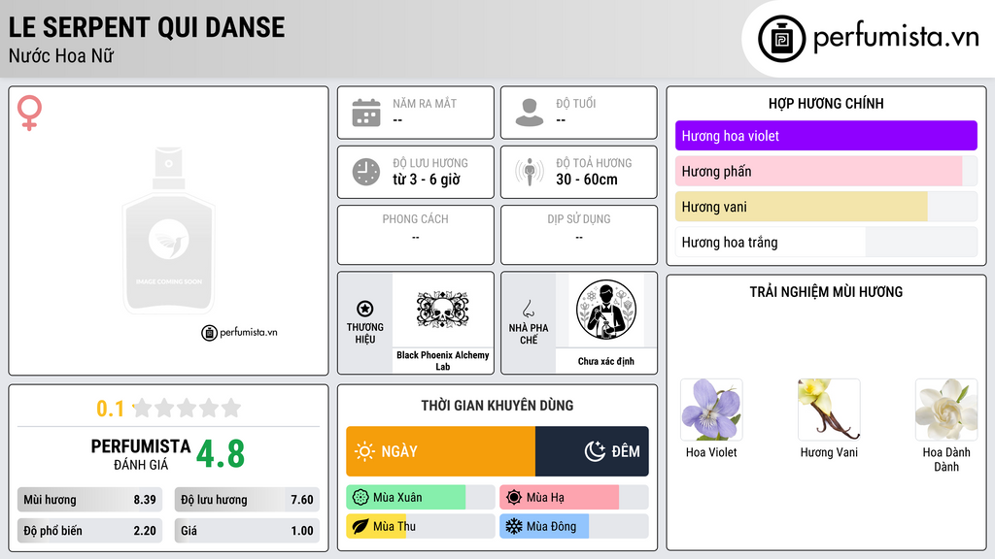Click the Hương hoa violet accord bar
This screenshot has height=559, width=995.
pyautogui.click(x=826, y=136)
